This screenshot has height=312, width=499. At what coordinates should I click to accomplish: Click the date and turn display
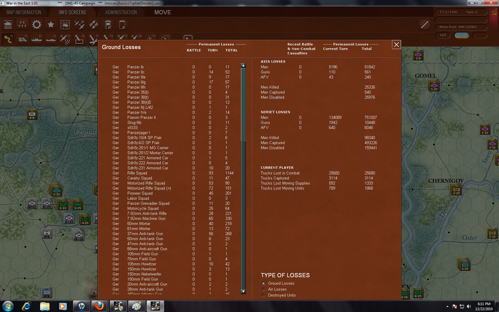[461, 12]
